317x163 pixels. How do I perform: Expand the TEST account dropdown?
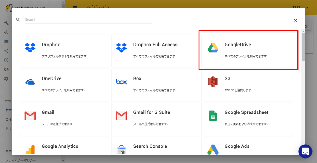coord(301,8)
